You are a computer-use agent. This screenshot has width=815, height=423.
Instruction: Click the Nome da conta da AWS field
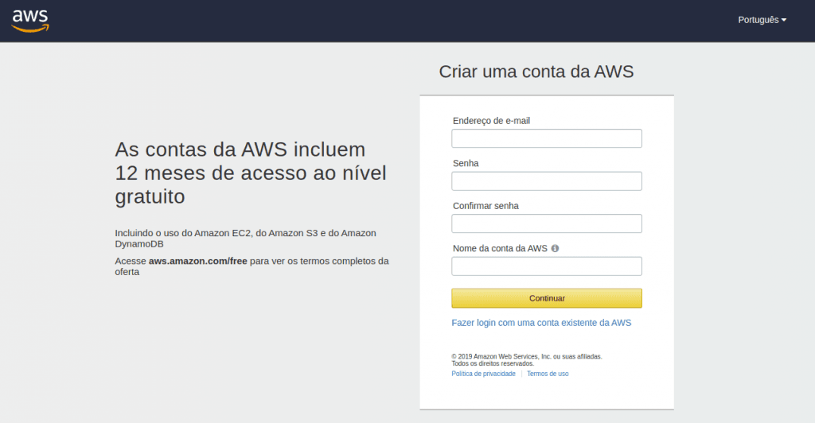point(546,266)
